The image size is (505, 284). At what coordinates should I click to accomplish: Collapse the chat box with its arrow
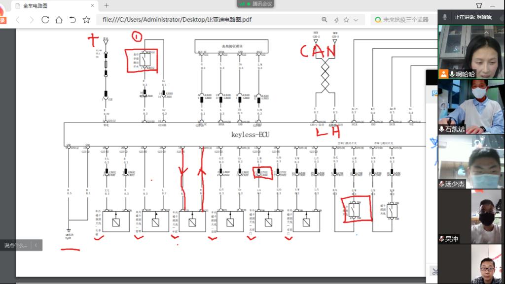coord(36,245)
